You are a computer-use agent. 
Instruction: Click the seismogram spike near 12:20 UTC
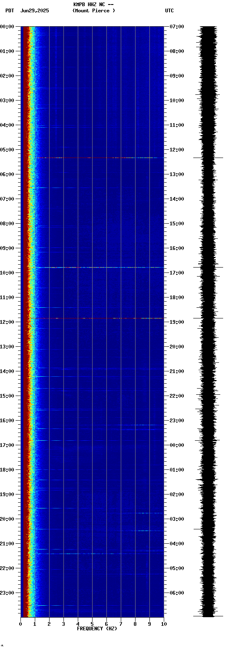(x=208, y=158)
